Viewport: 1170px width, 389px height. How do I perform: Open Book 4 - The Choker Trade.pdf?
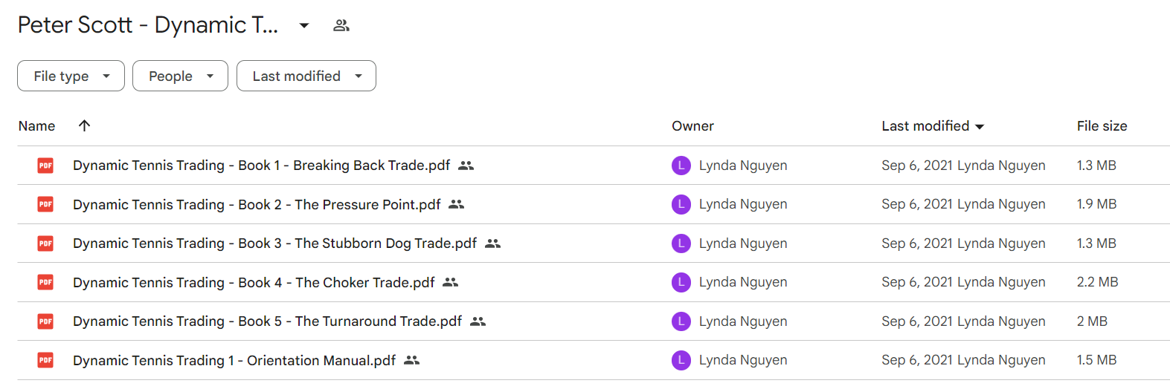pos(253,282)
